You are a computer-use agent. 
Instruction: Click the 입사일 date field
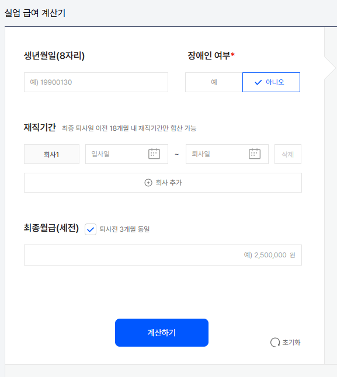tap(127, 154)
